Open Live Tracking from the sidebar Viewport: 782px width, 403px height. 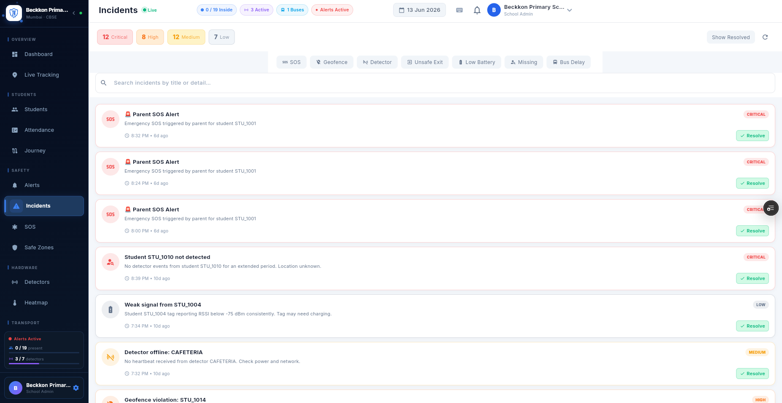tap(44, 75)
